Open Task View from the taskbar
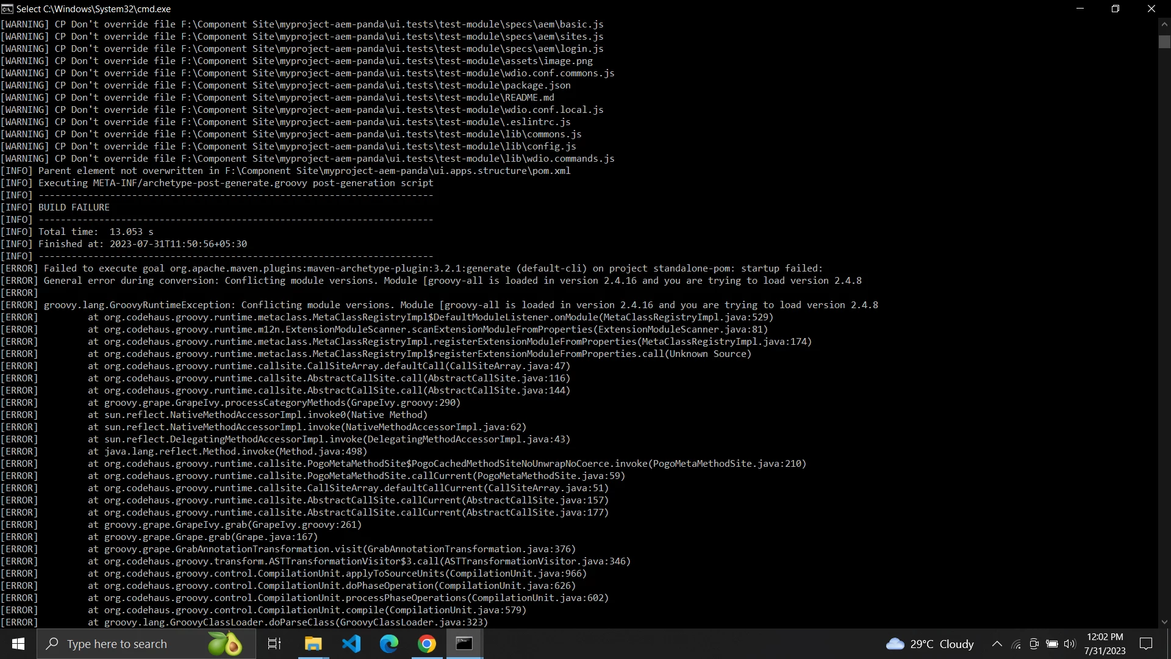 tap(274, 644)
